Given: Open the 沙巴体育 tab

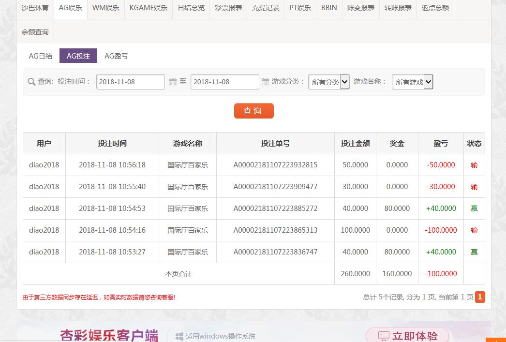Looking at the screenshot, I should tap(35, 8).
